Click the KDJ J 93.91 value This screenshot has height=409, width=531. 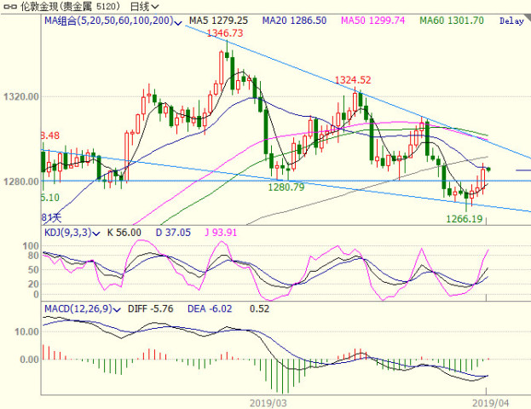pyautogui.click(x=221, y=233)
